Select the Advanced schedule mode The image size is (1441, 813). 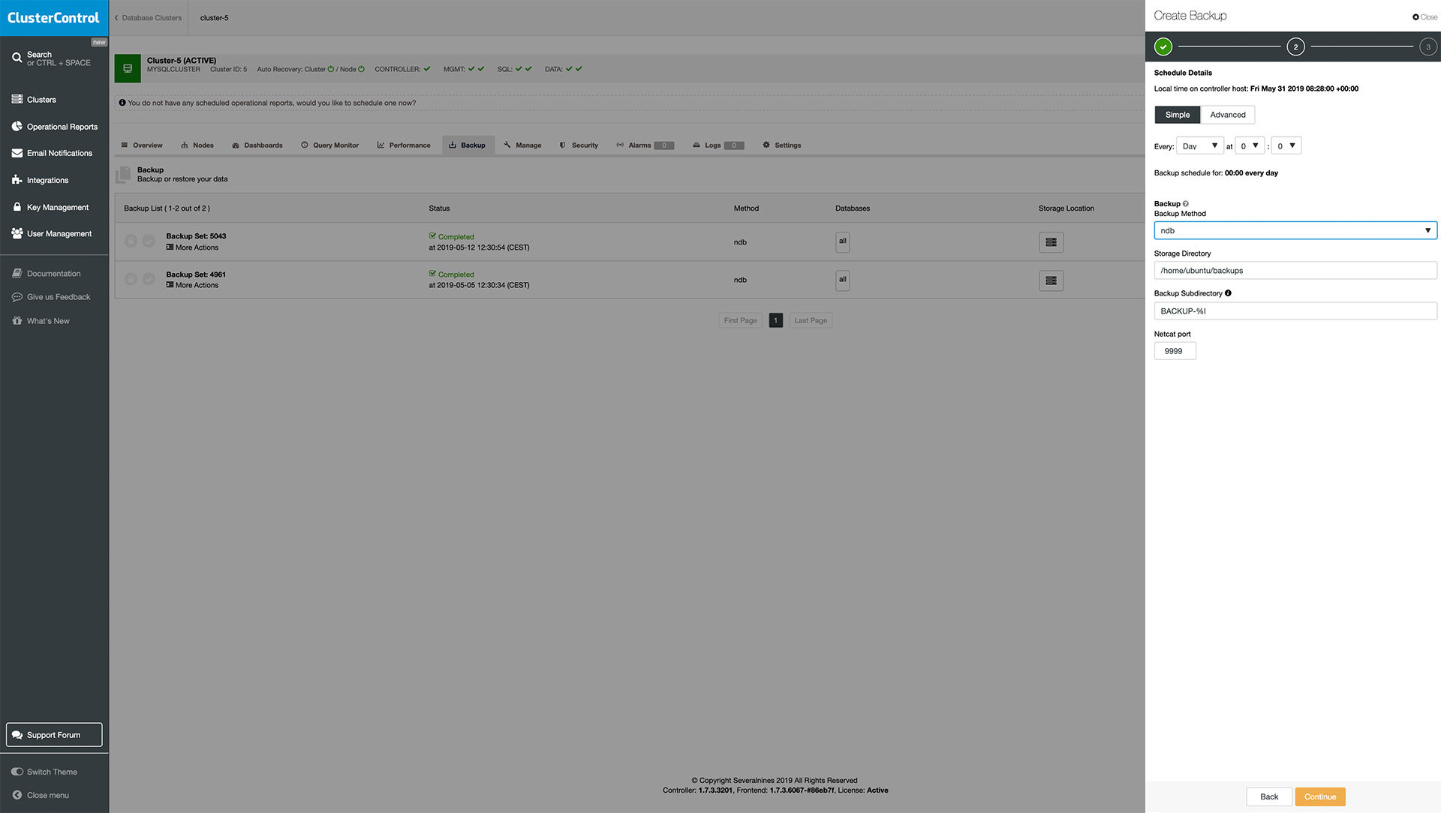pos(1227,115)
